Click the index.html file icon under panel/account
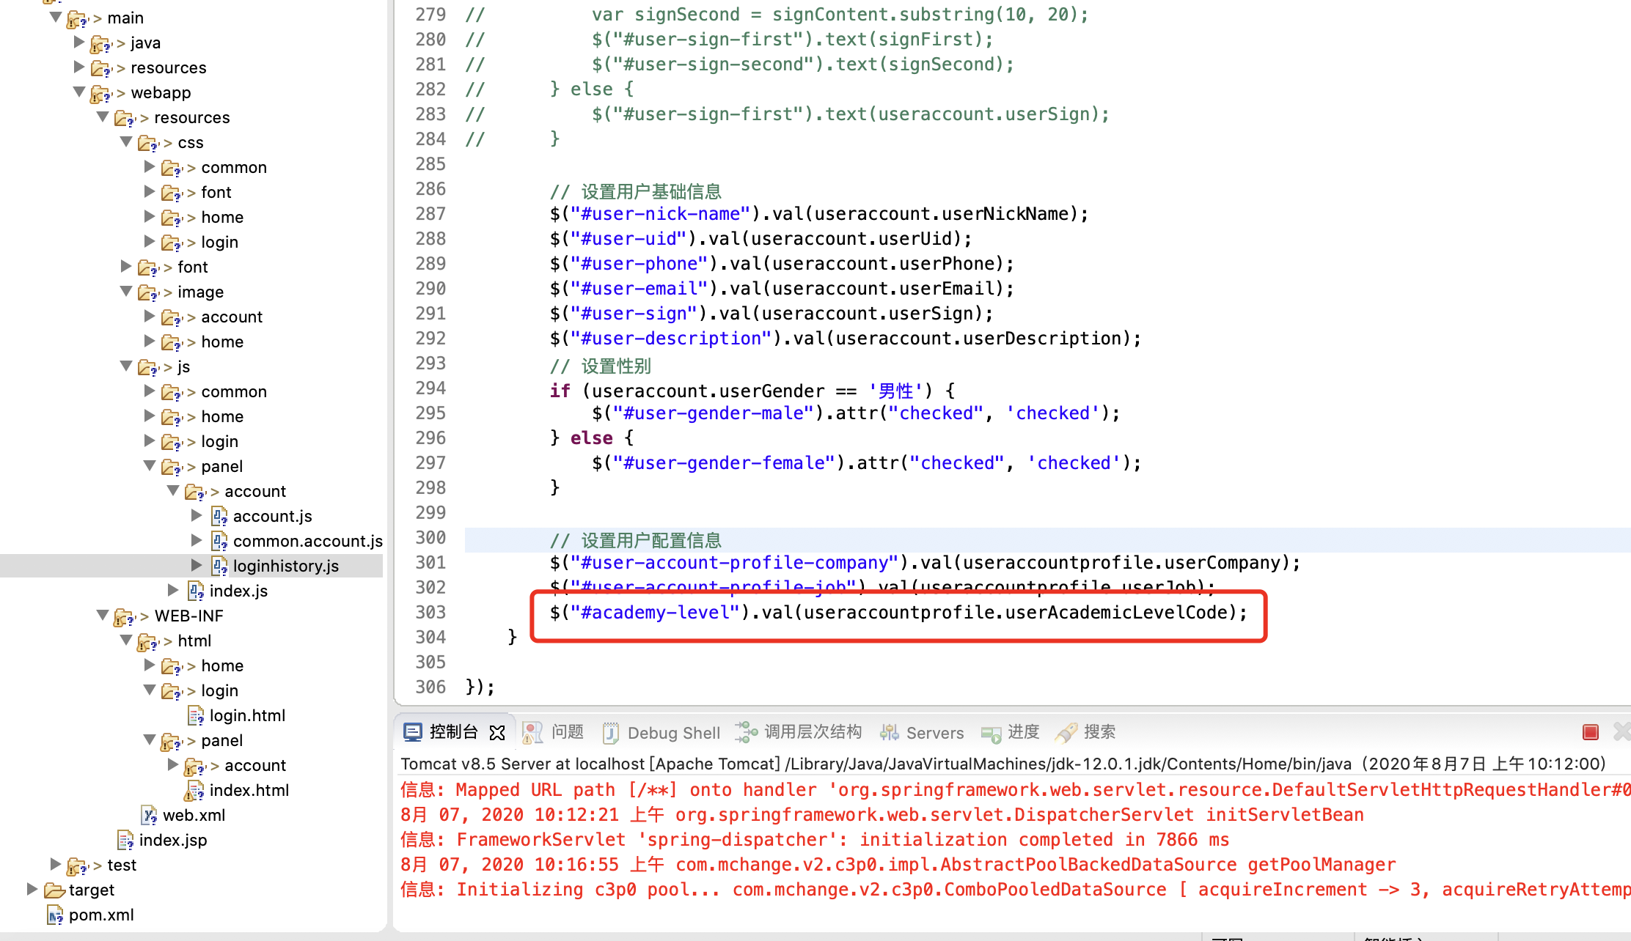The width and height of the screenshot is (1631, 941). click(x=195, y=790)
